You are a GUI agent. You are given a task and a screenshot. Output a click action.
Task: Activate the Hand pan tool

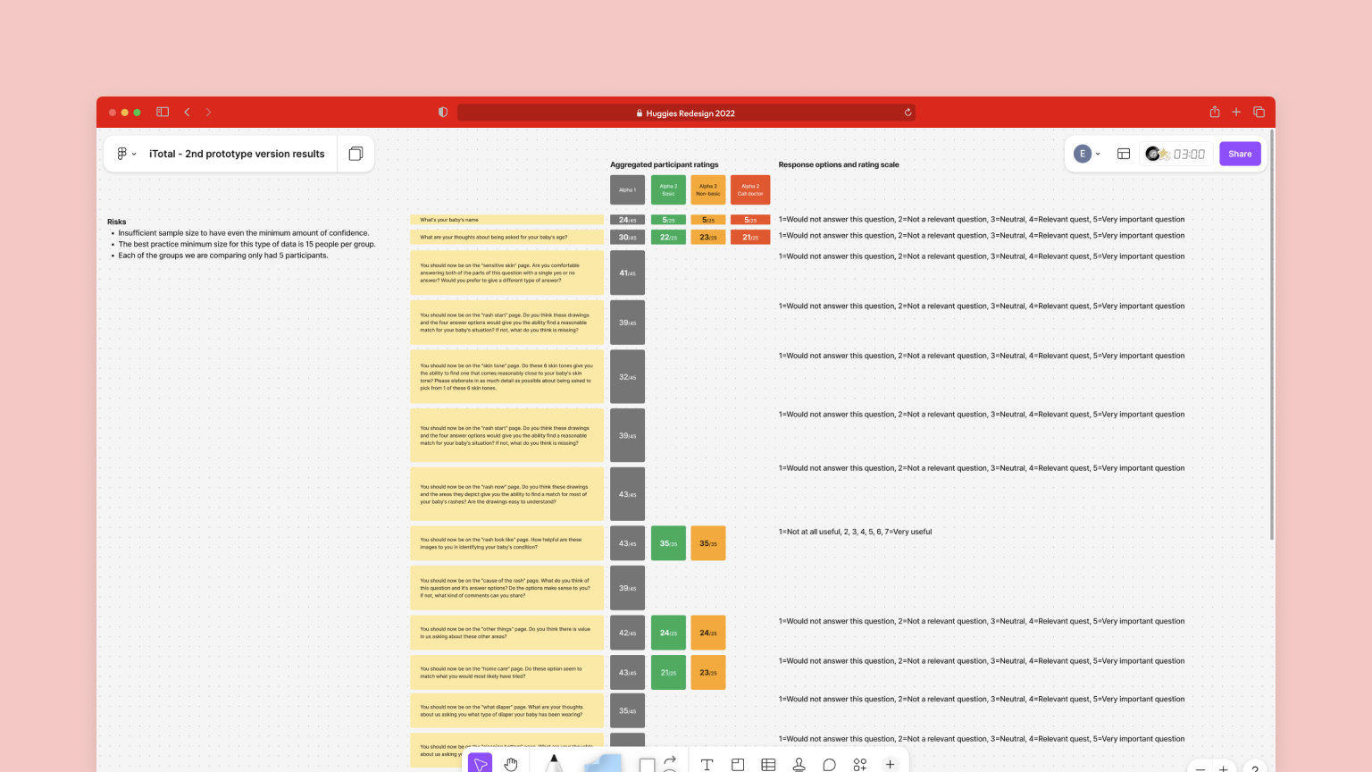[511, 764]
